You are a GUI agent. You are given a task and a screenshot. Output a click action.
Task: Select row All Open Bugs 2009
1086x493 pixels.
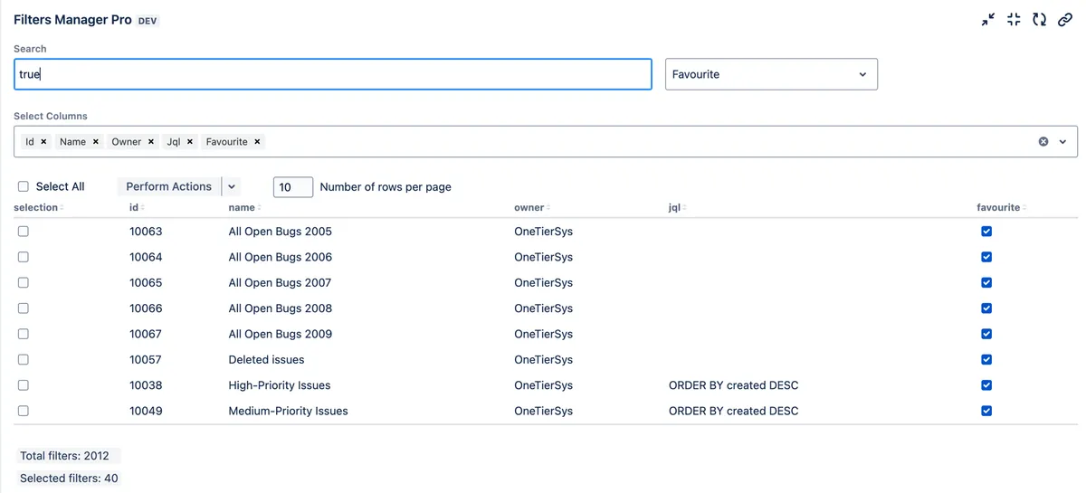(x=24, y=334)
